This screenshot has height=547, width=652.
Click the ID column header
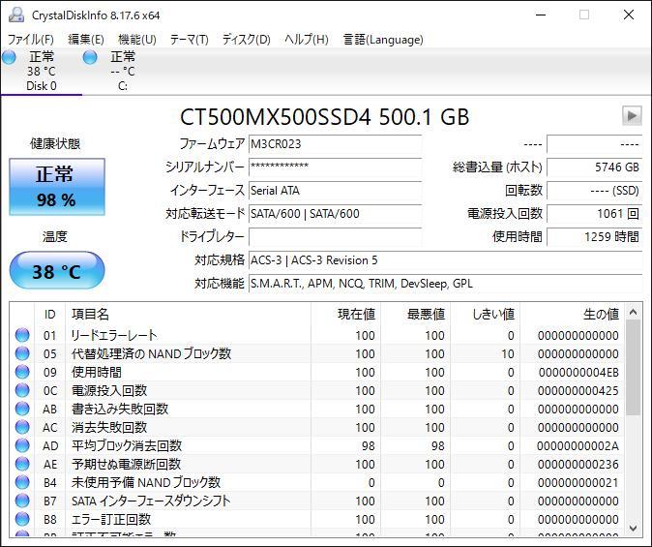click(49, 314)
